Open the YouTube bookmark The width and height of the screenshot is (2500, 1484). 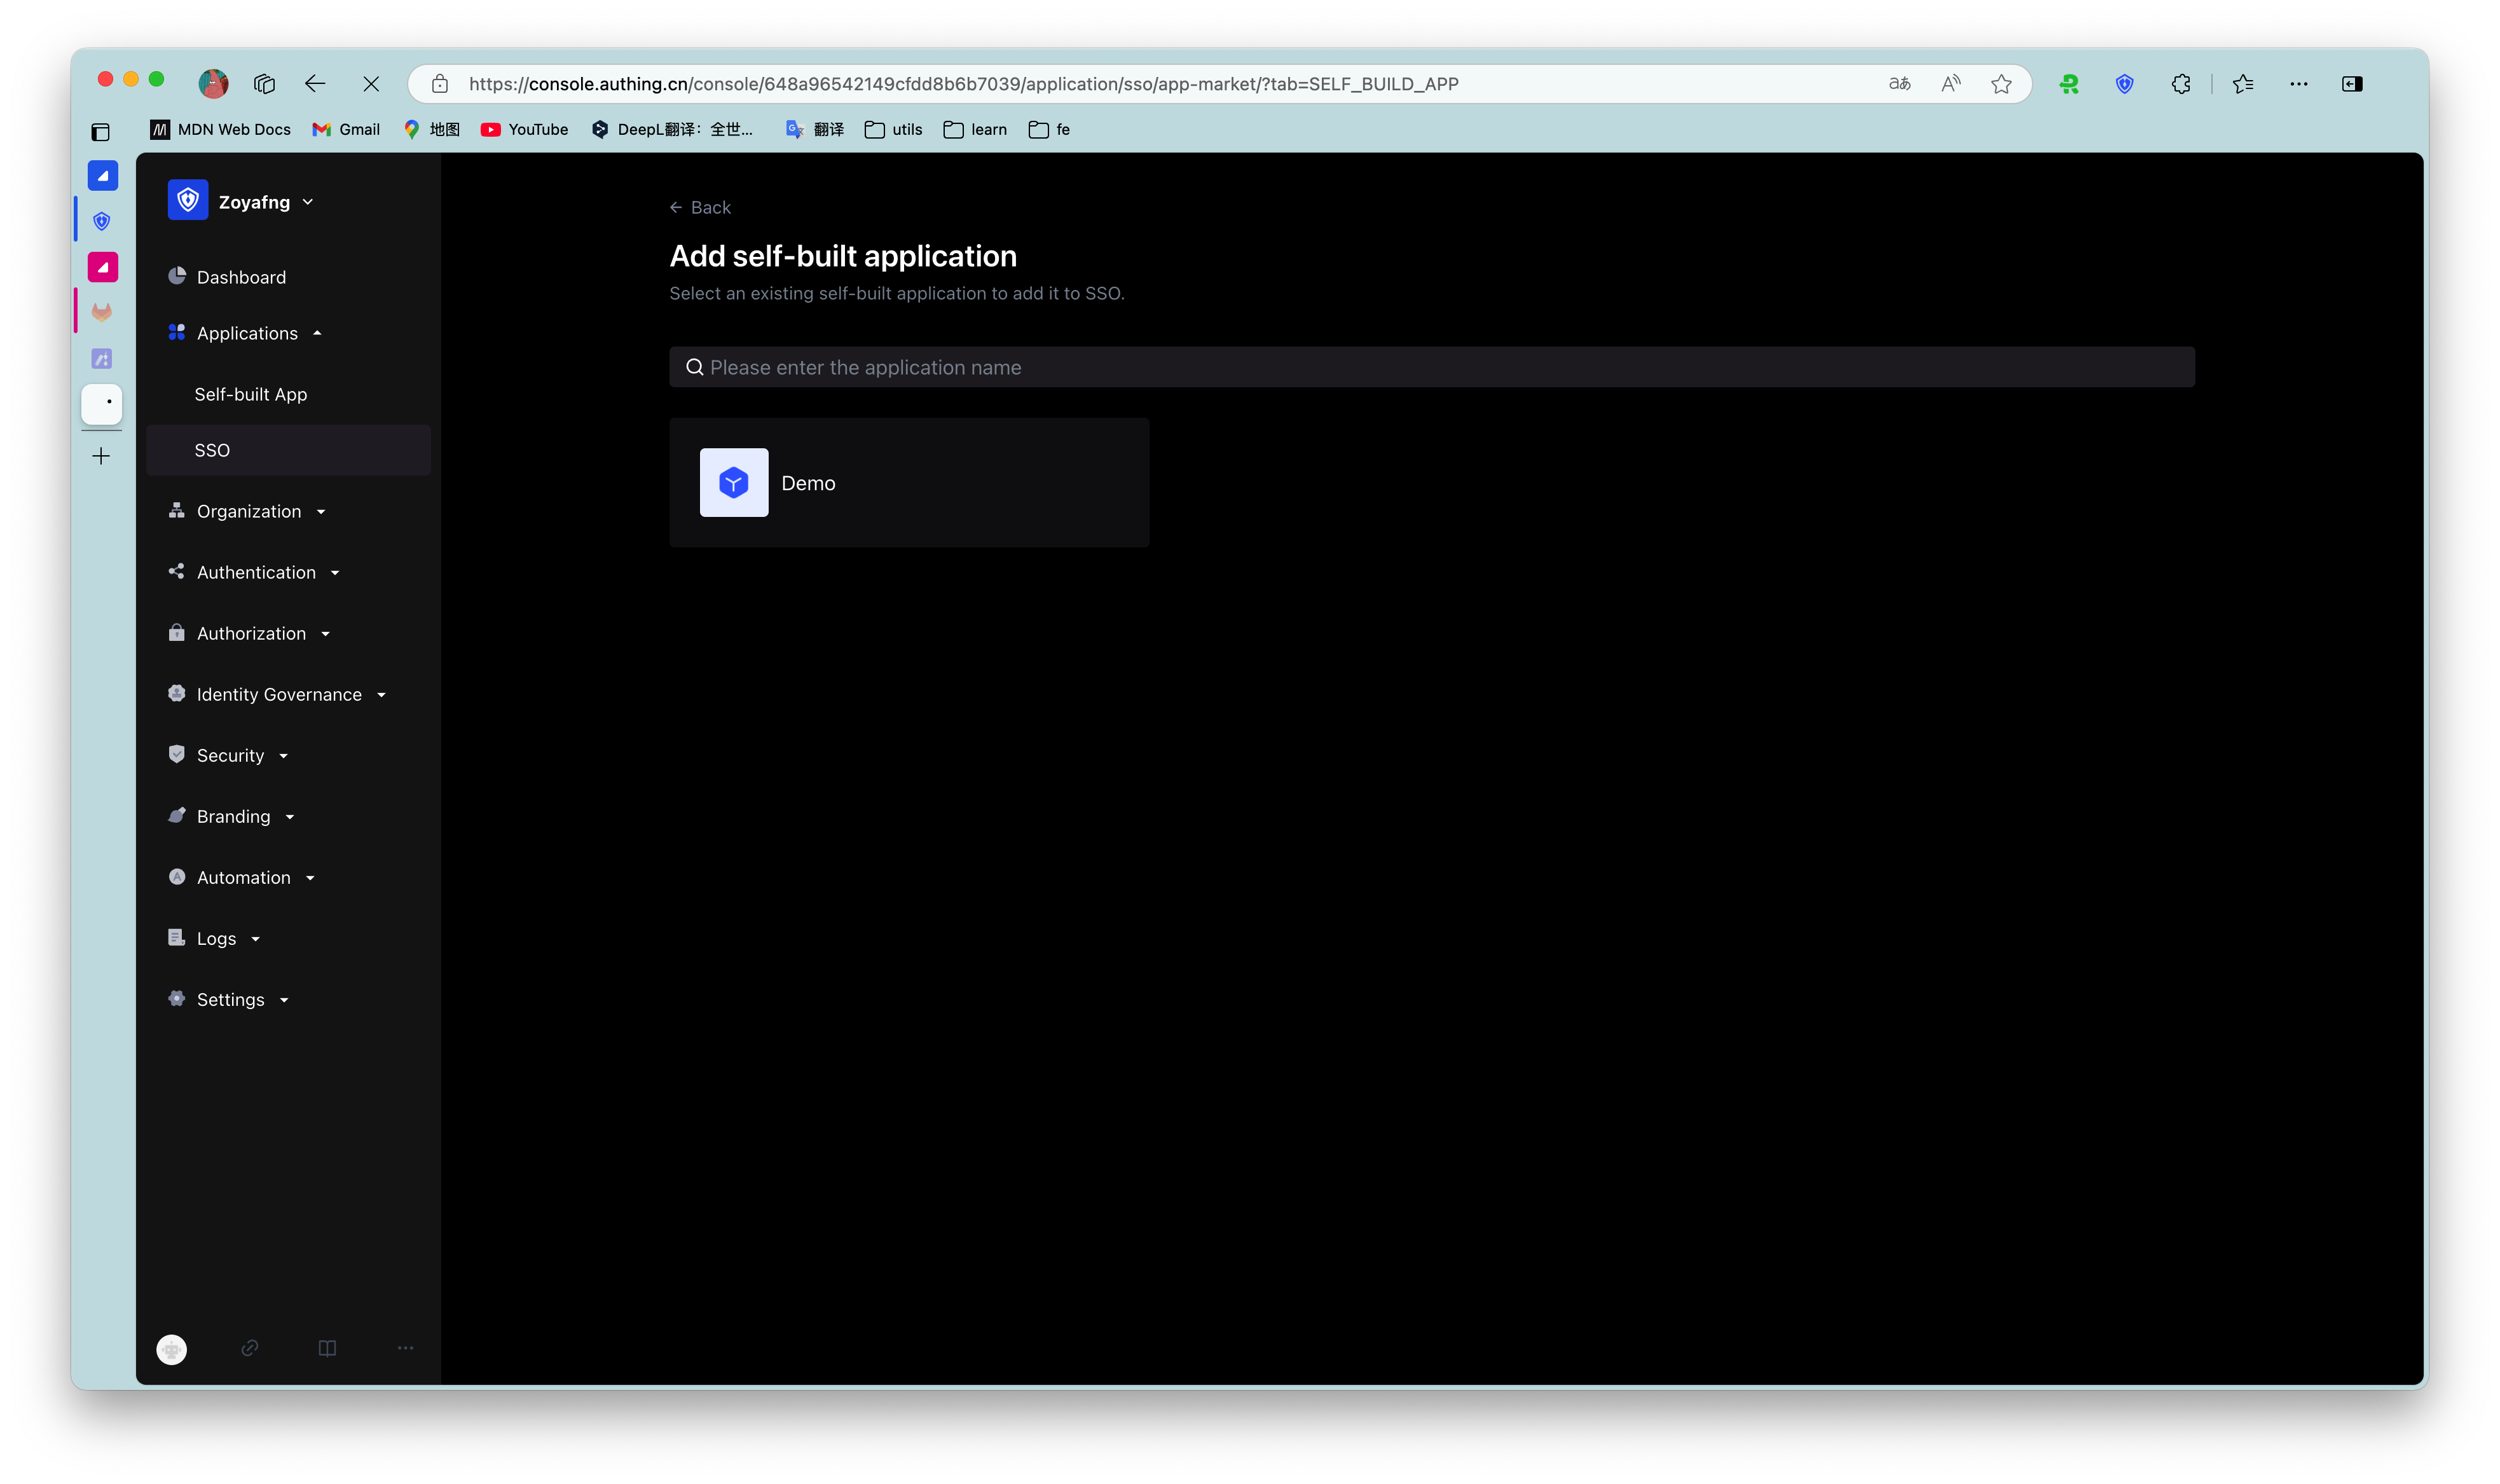[x=525, y=129]
